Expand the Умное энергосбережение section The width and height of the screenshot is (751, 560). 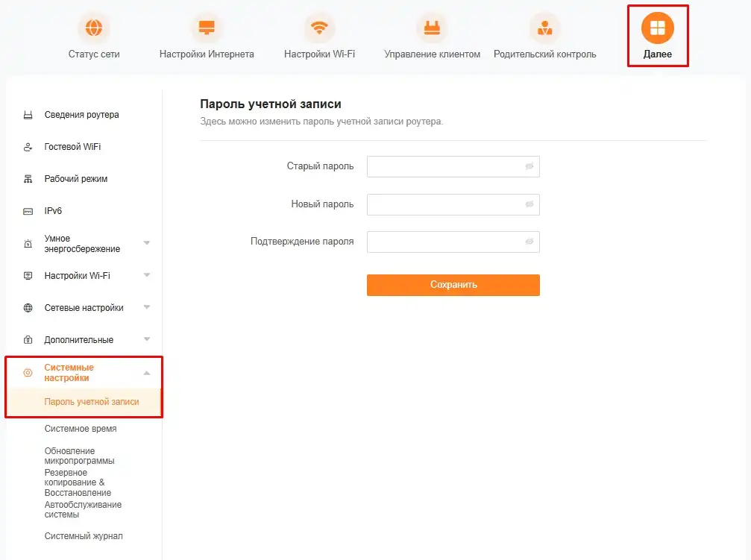point(146,242)
